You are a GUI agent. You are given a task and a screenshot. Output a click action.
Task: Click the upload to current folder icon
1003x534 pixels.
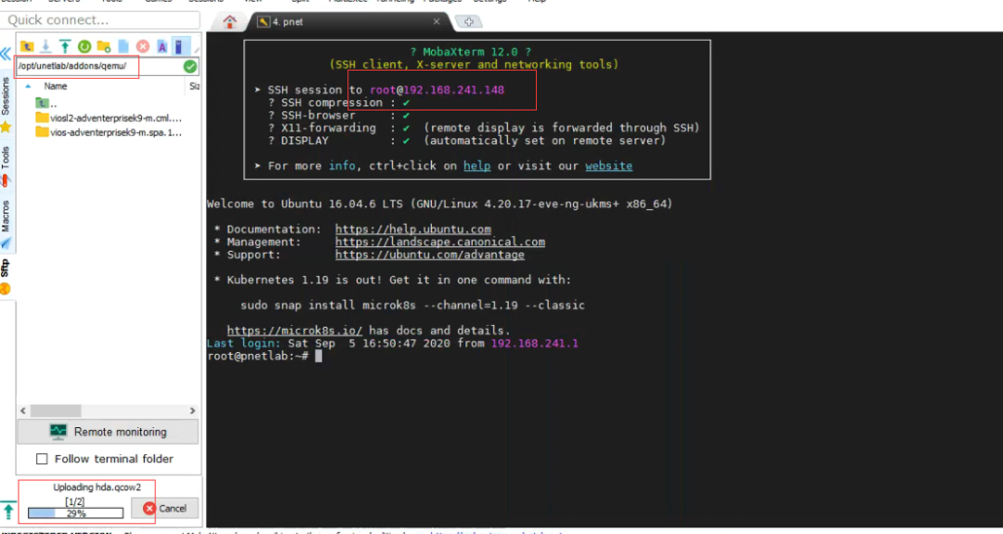pyautogui.click(x=65, y=46)
